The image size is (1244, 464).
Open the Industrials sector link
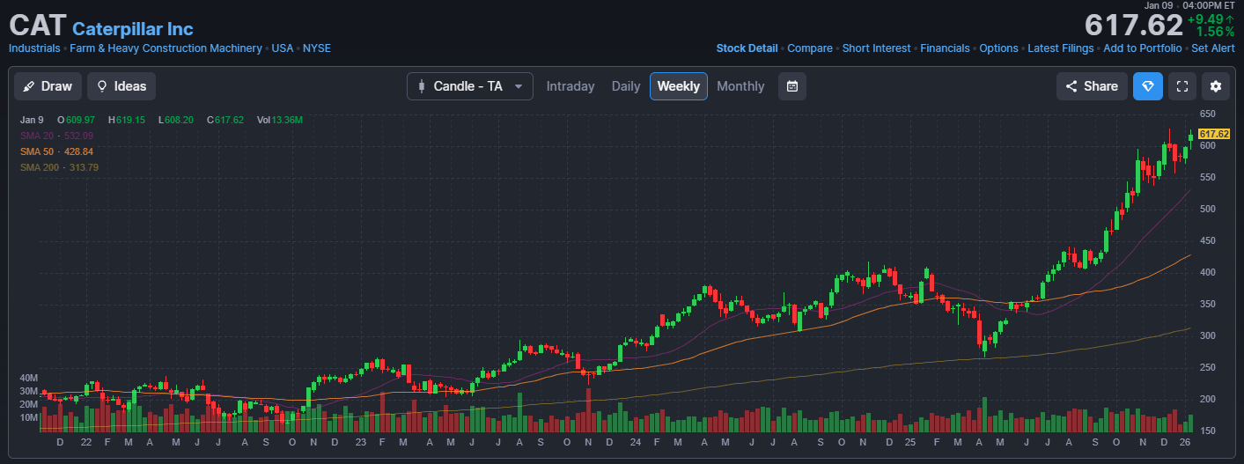[34, 48]
